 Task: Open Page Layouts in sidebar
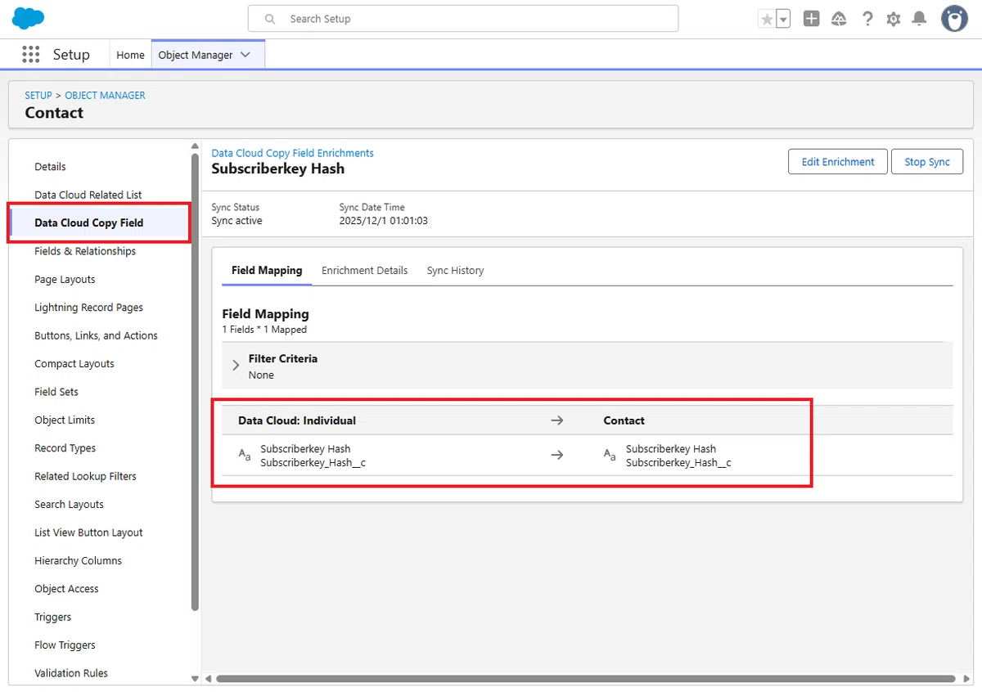[x=65, y=280]
